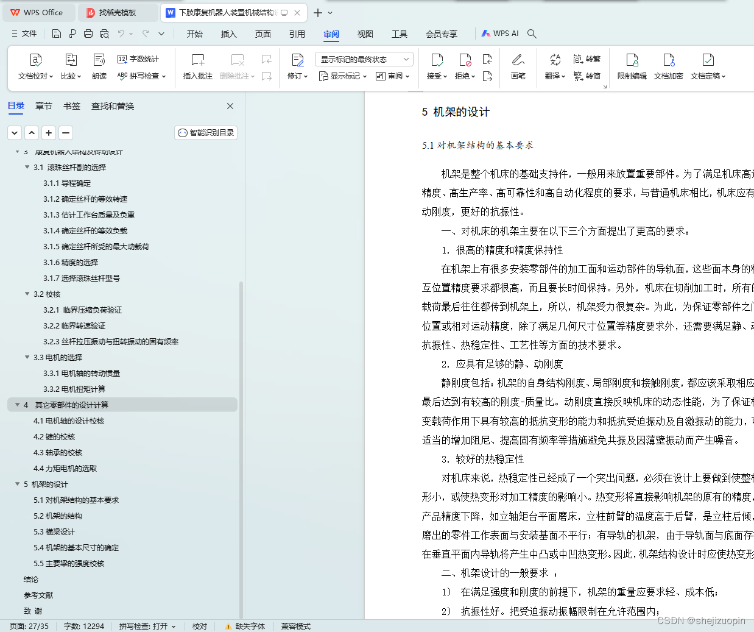Run 拼写检查 spell check
754x632 pixels.
click(141, 76)
